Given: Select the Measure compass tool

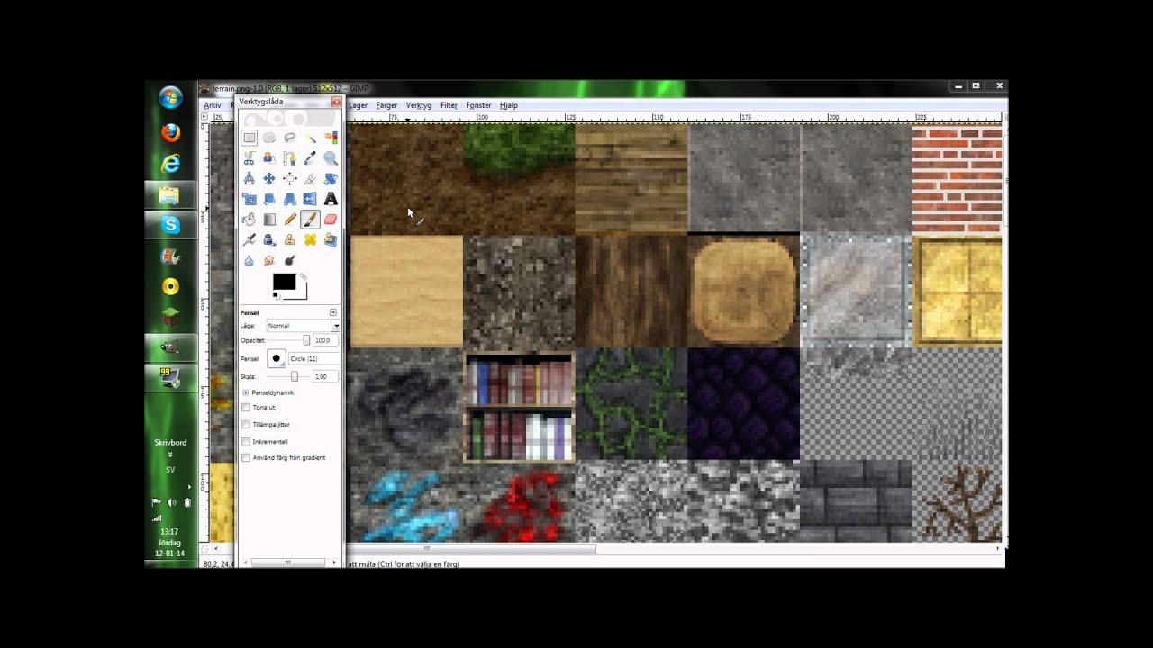Looking at the screenshot, I should click(249, 178).
